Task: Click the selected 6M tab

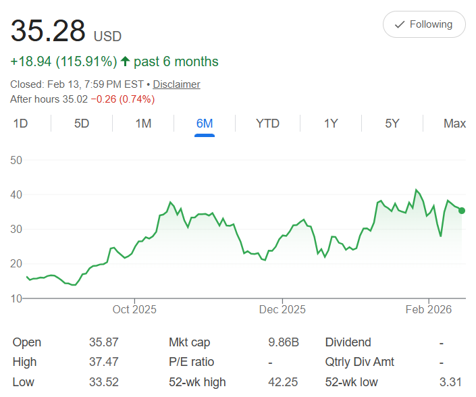Action: click(205, 124)
